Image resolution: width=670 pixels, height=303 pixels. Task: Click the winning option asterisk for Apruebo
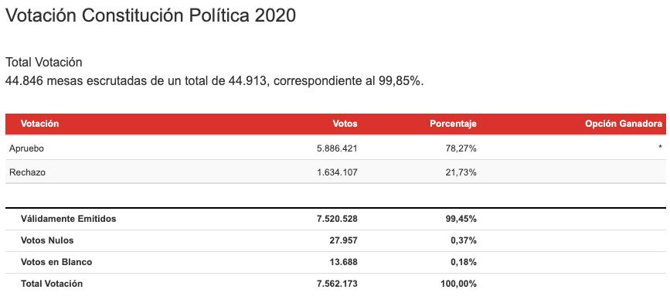(x=660, y=148)
